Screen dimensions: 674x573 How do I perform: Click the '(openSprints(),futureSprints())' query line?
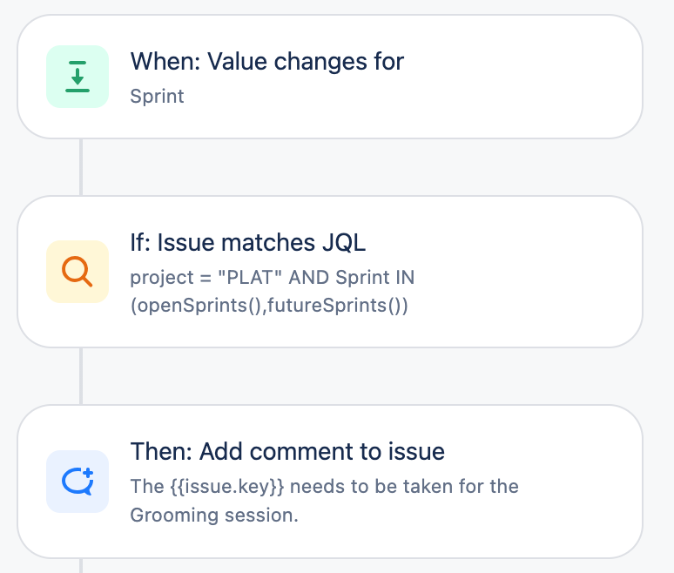268,306
